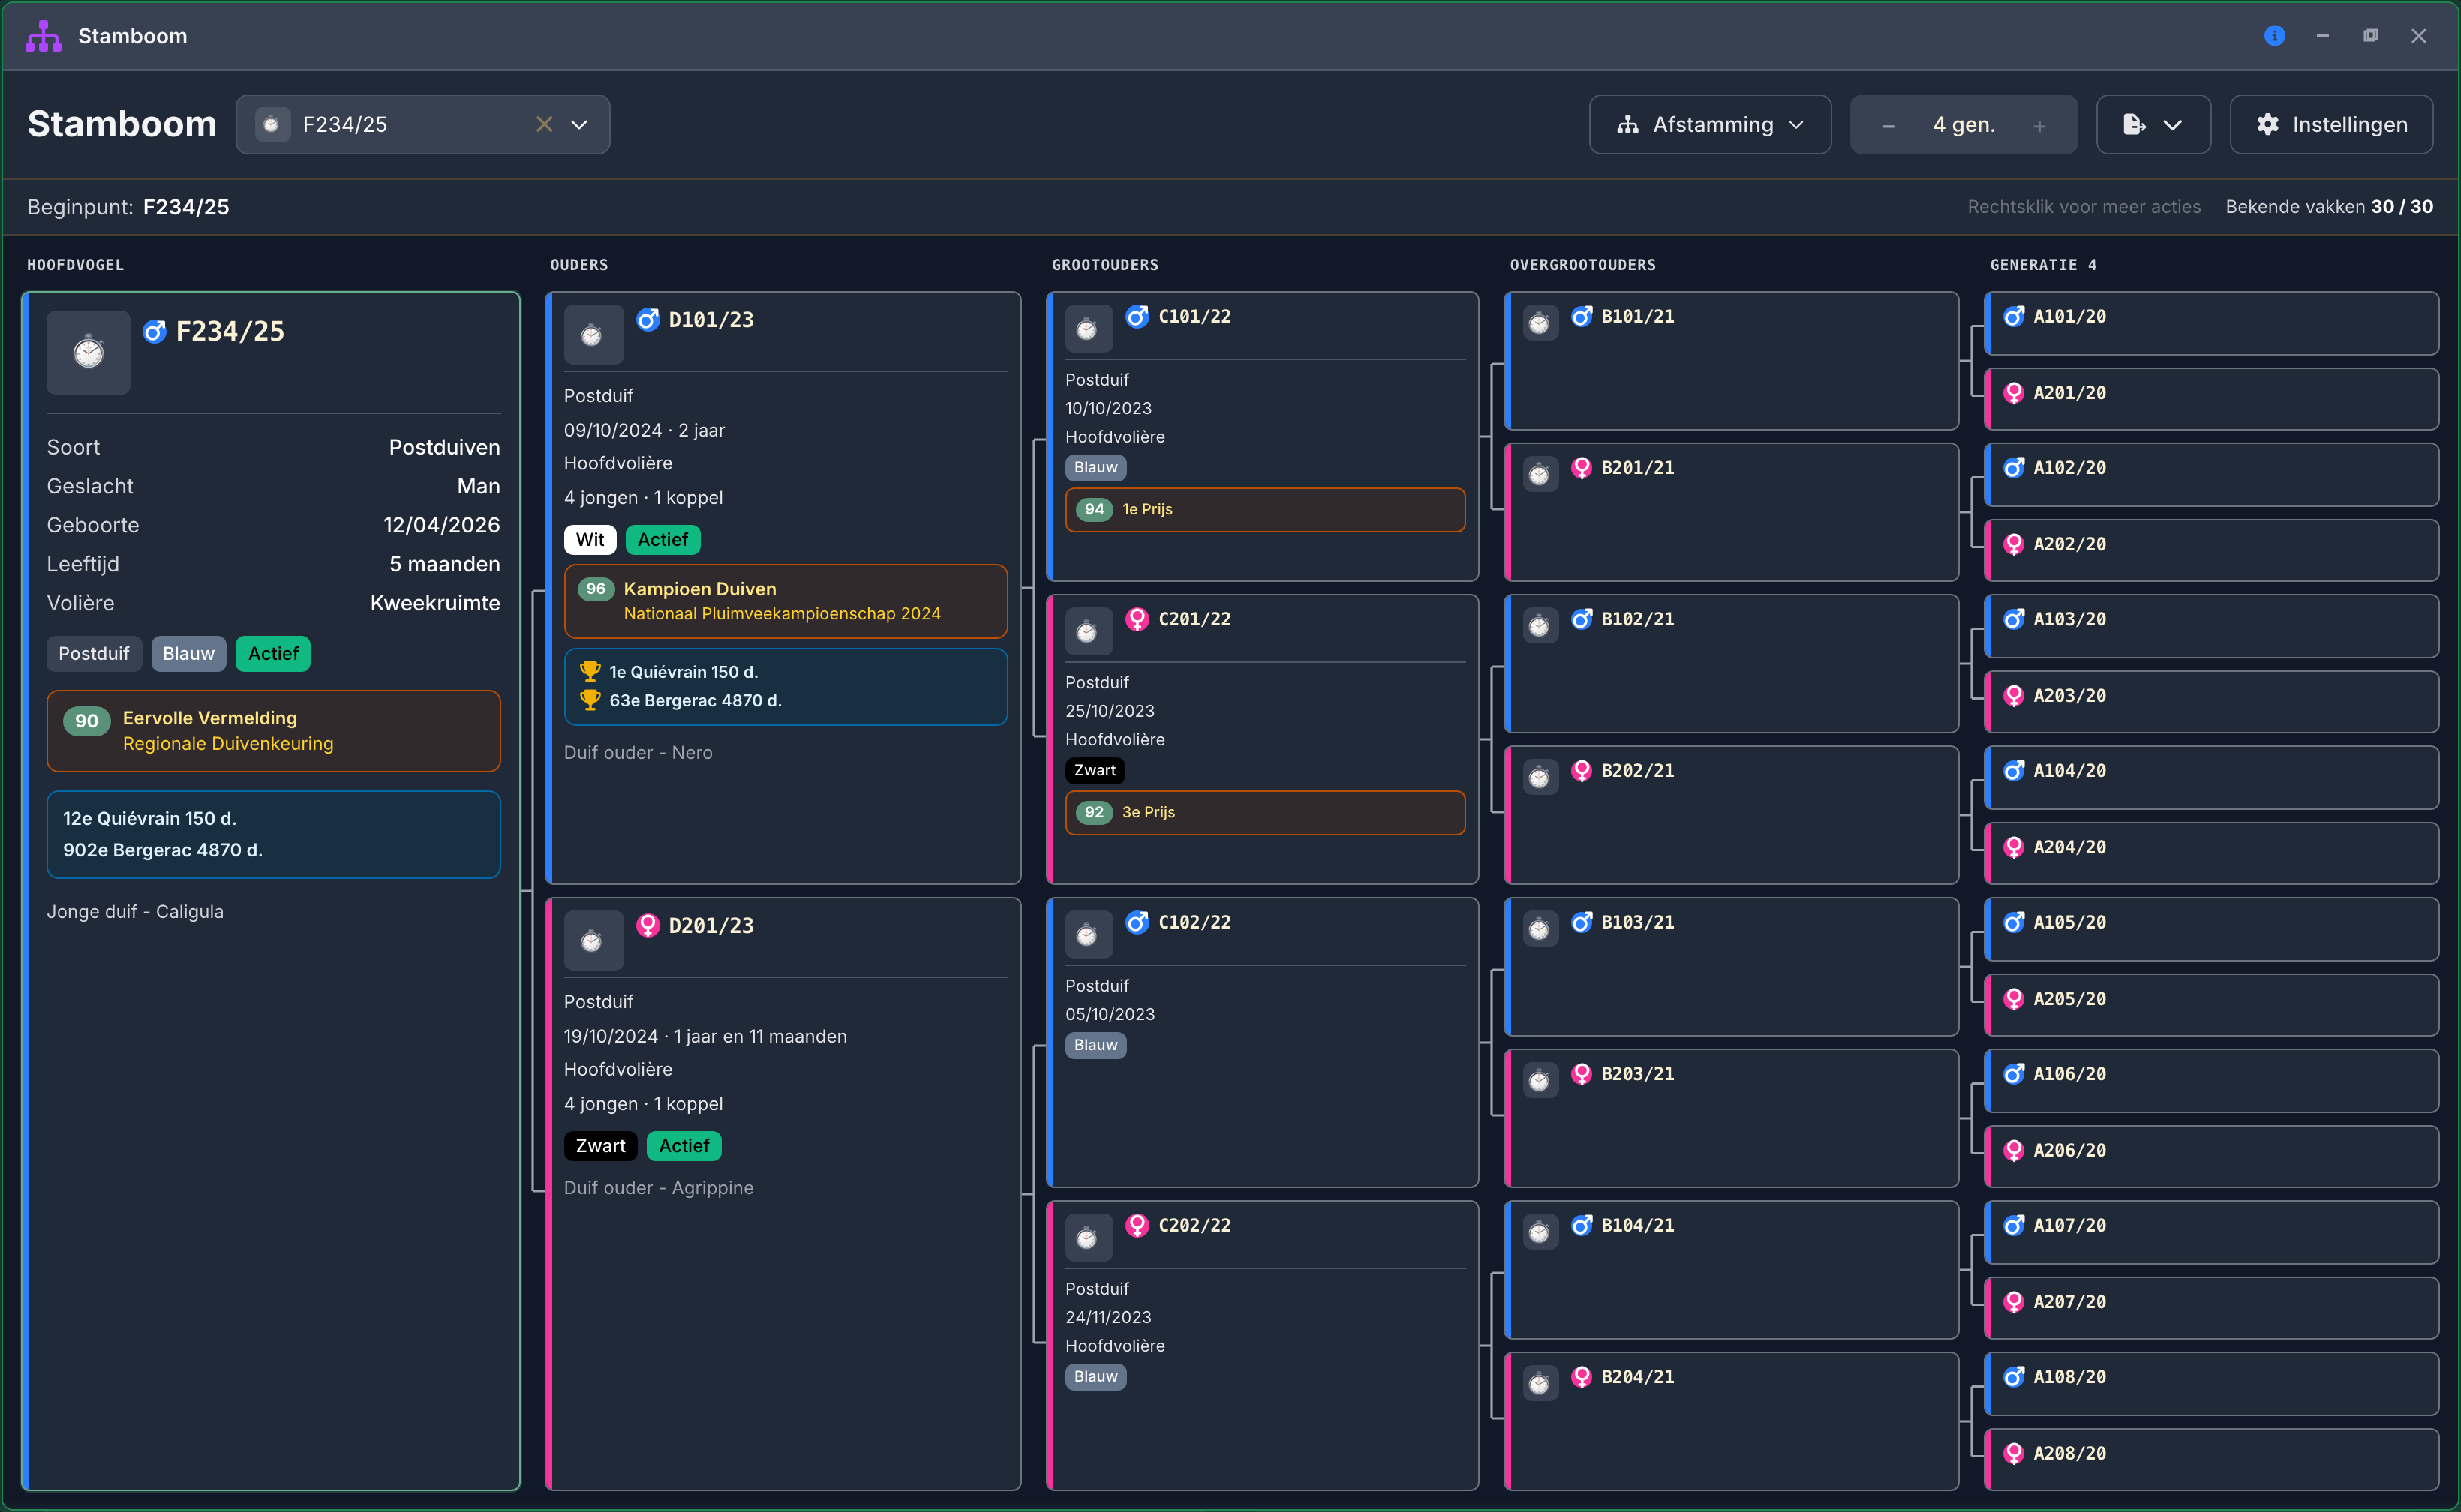This screenshot has height=1512, width=2461.
Task: Click the trophy icon for 1e Quiévrain
Action: (590, 671)
